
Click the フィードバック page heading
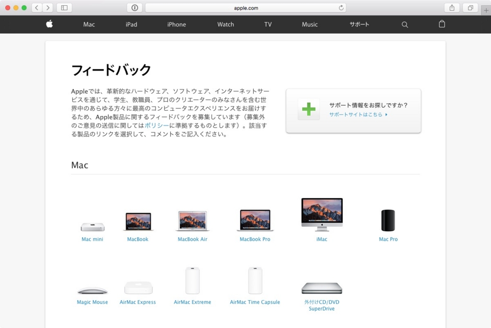click(111, 70)
